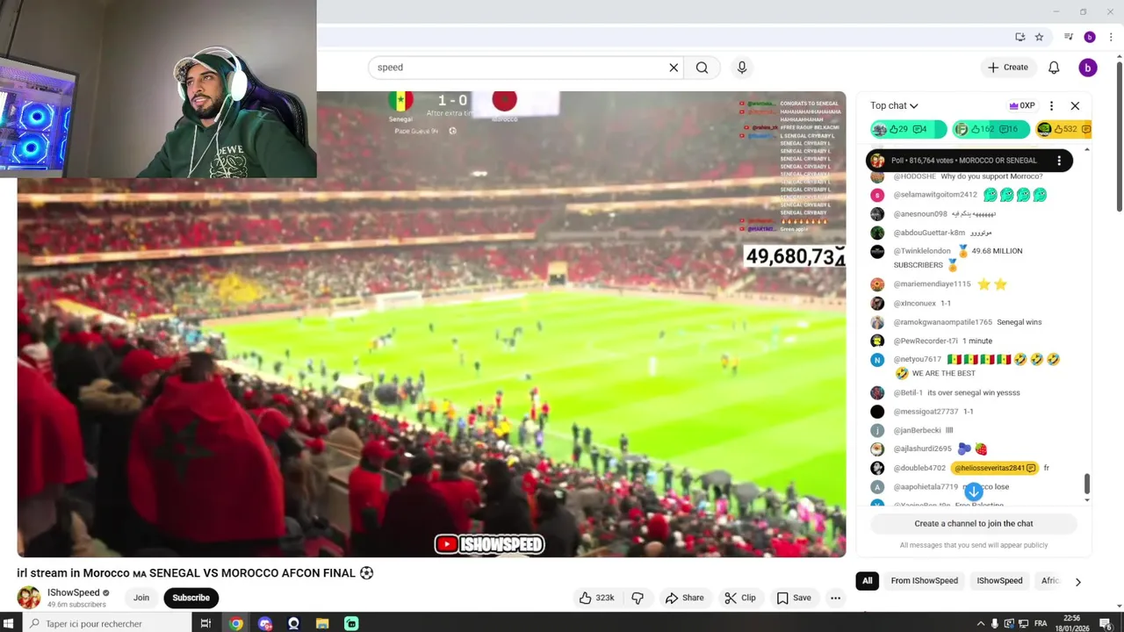Open live chat options menu
Image resolution: width=1124 pixels, height=632 pixels.
pos(1051,105)
